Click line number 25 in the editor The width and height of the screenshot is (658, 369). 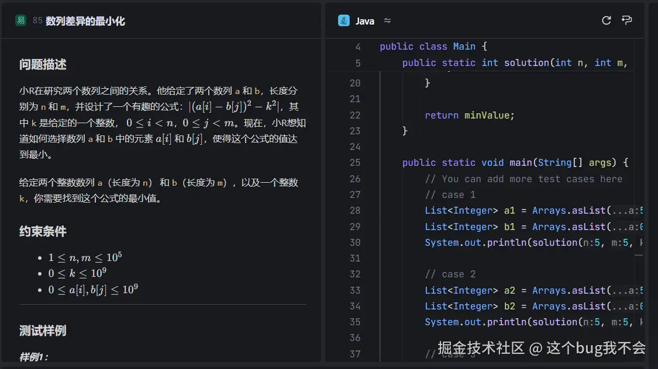point(354,162)
